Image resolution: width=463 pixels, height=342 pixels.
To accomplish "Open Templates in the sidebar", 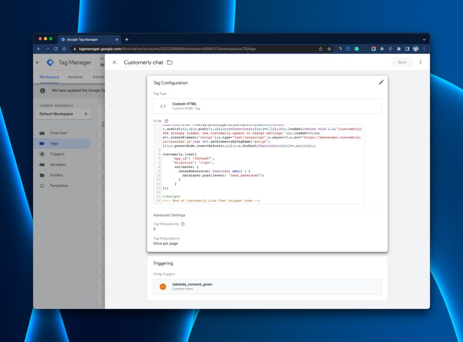I will 59,186.
